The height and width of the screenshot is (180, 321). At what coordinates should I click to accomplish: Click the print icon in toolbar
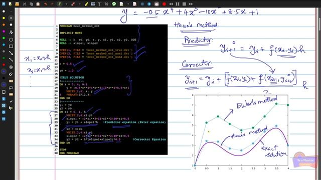156,4
